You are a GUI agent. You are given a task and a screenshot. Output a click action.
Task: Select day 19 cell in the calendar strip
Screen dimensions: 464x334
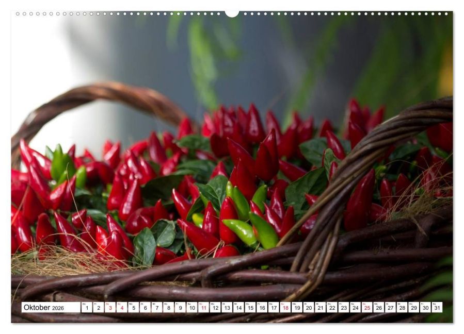tap(297, 307)
